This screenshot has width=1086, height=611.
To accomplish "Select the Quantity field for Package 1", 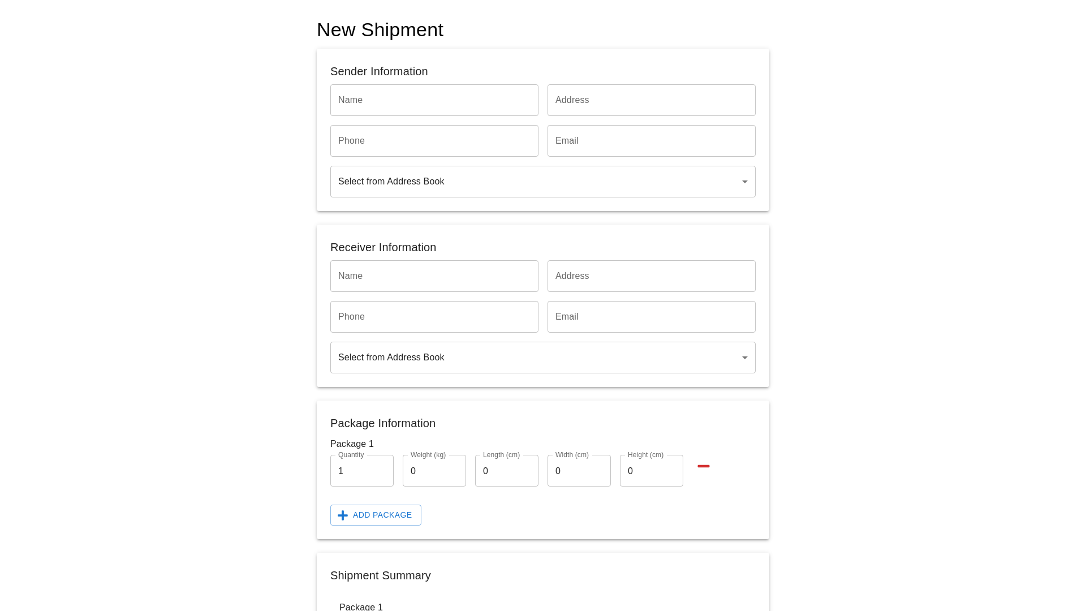I will 361,471.
